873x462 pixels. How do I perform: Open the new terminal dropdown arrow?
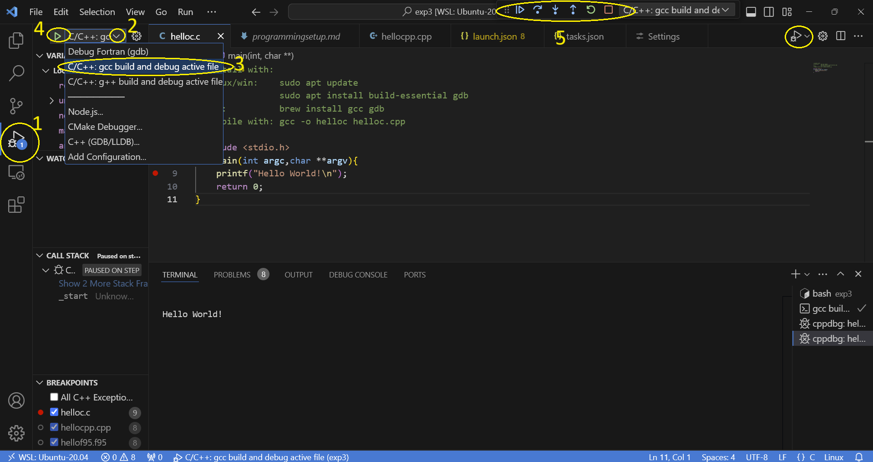[807, 274]
